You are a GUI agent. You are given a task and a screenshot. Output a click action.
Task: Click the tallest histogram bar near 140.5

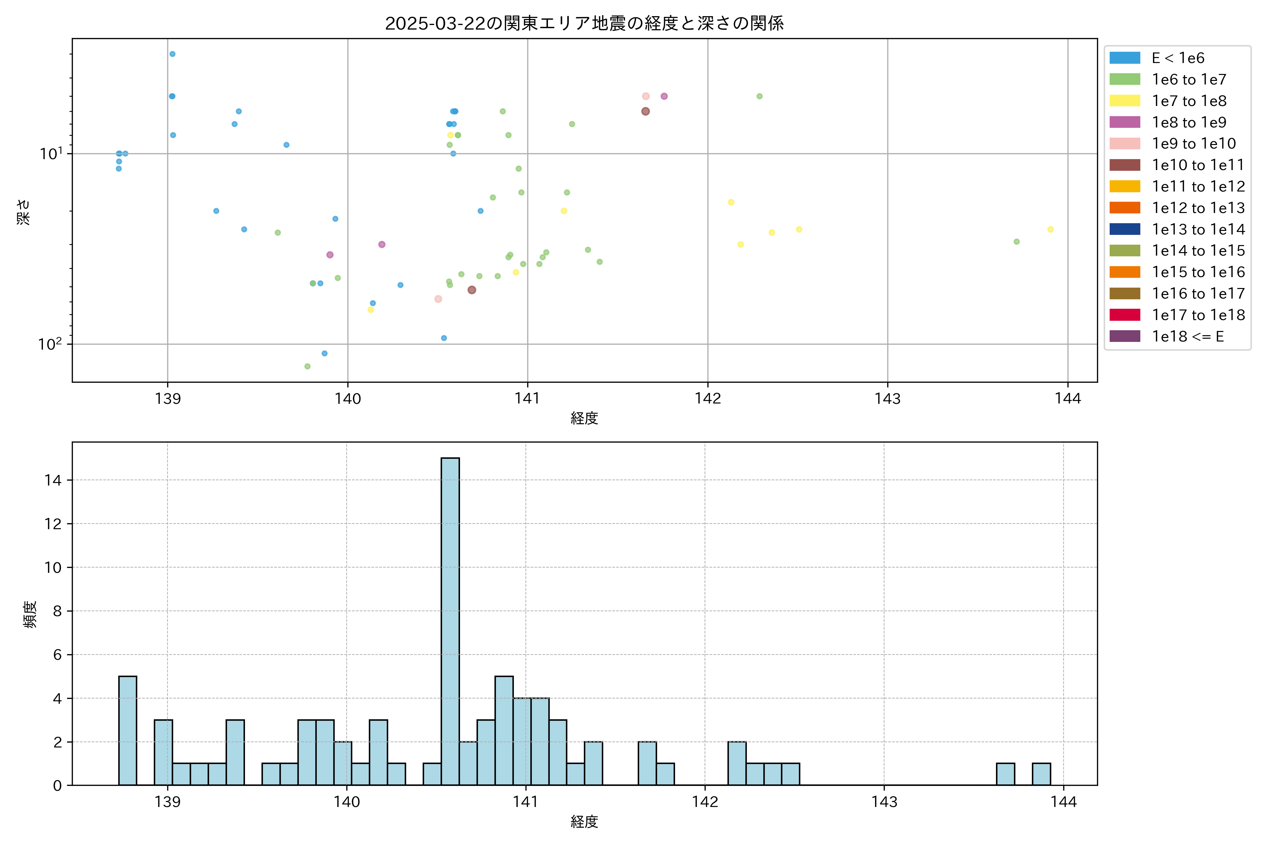tap(450, 620)
